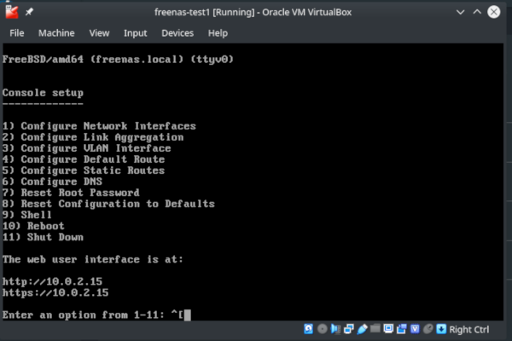Click the '11) Shut Down' line
The width and height of the screenshot is (512, 341).
(44, 237)
